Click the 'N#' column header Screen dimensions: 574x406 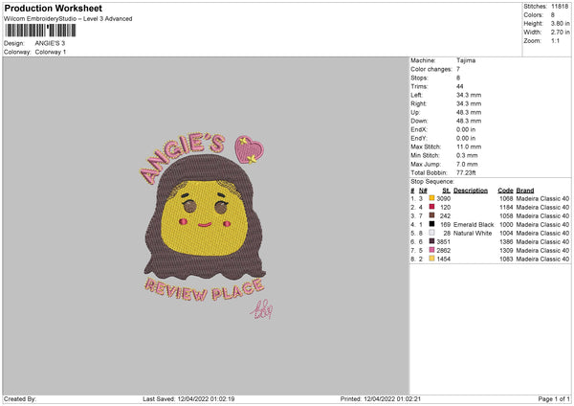(x=423, y=191)
